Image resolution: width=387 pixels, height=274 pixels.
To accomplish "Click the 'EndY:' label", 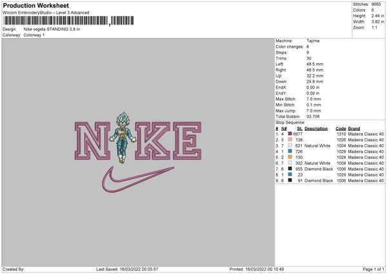I will (281, 93).
